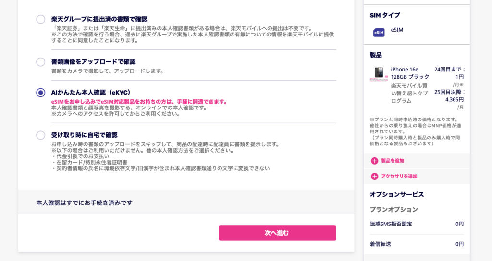
Task: Click the 製品を追加 link
Action: pyautogui.click(x=392, y=161)
